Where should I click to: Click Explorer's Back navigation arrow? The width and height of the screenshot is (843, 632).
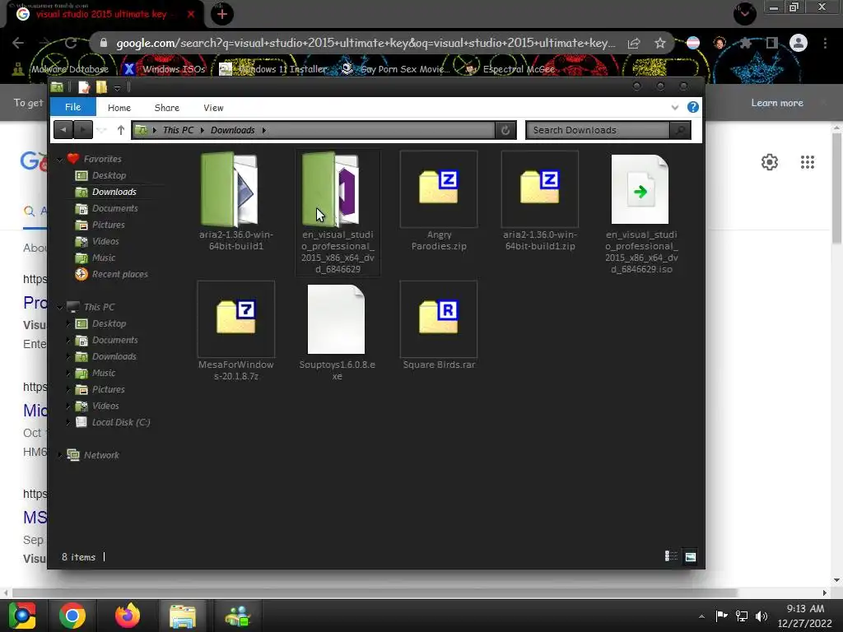pyautogui.click(x=63, y=129)
